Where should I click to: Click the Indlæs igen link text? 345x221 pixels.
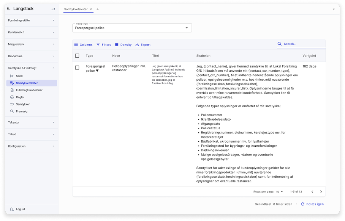pyautogui.click(x=315, y=204)
